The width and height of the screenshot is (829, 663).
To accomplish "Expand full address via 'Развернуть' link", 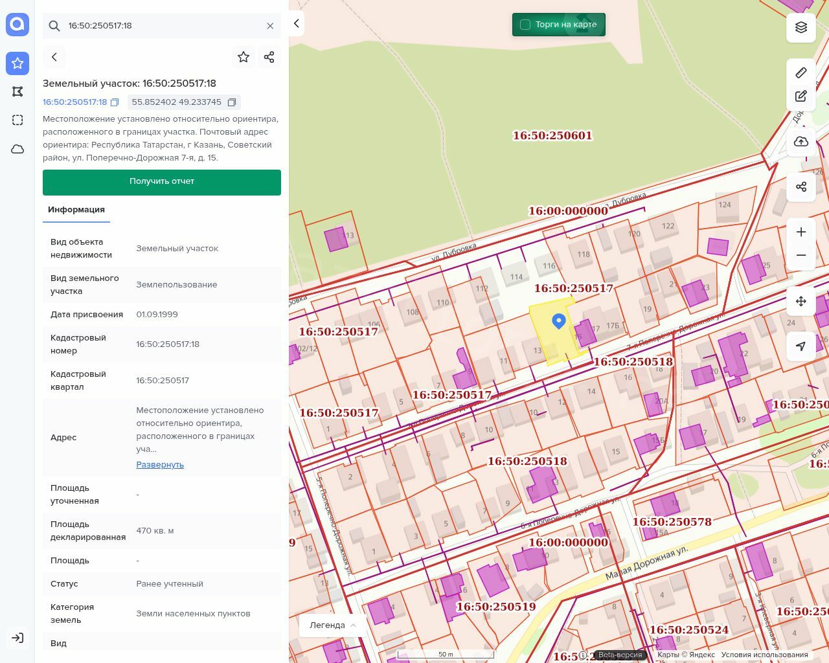I will [x=160, y=465].
